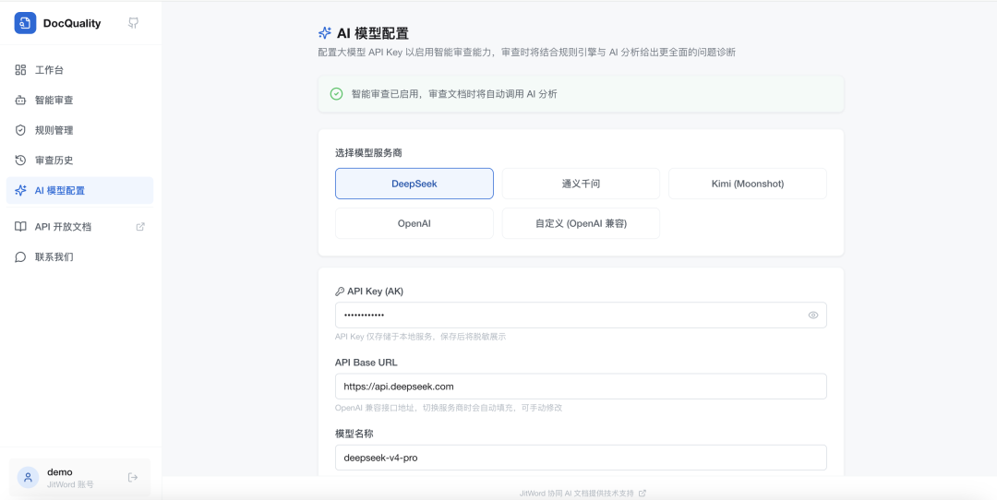
Task: Click the page description starting 配置大模型 API Key
Action: 526,53
